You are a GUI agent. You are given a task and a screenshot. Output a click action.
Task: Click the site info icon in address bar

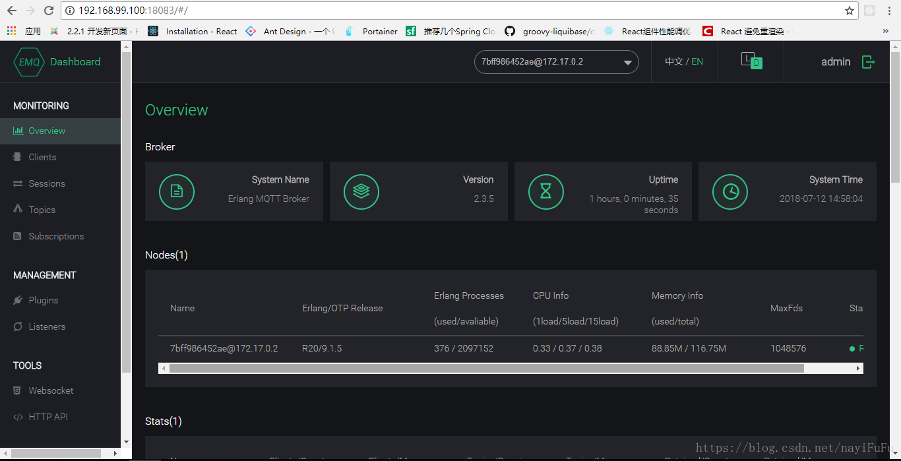click(x=70, y=11)
